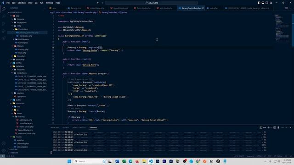Open editor More Actions ellipsis menu
This screenshot has width=294, height=165.
tap(290, 8)
